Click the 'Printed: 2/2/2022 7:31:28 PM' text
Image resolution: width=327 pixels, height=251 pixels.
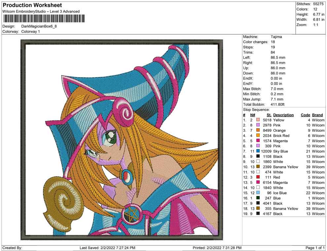217,248
